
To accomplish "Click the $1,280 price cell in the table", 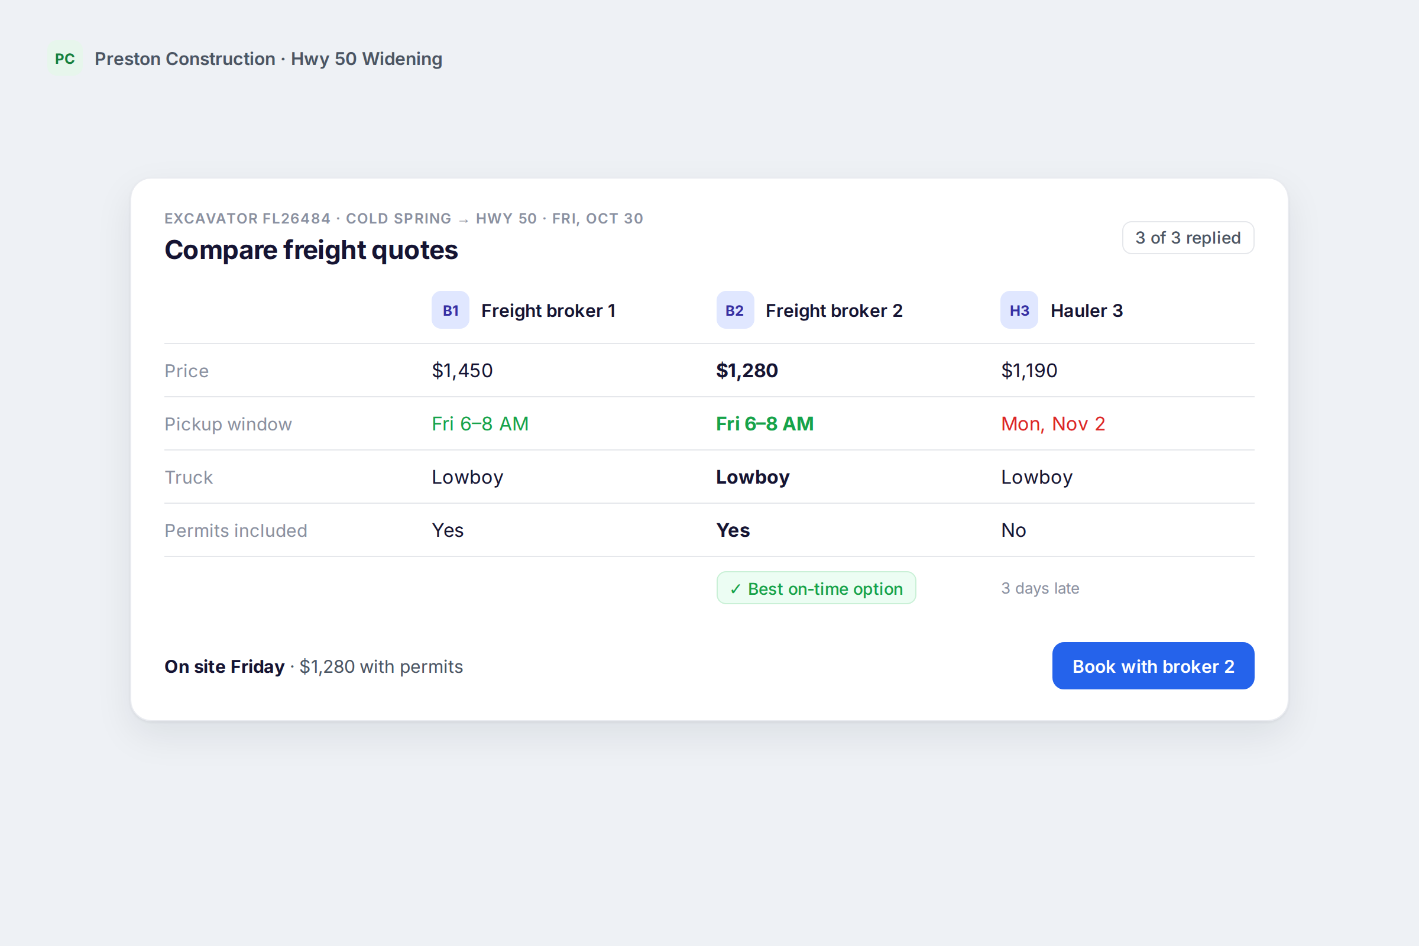I will (x=747, y=371).
